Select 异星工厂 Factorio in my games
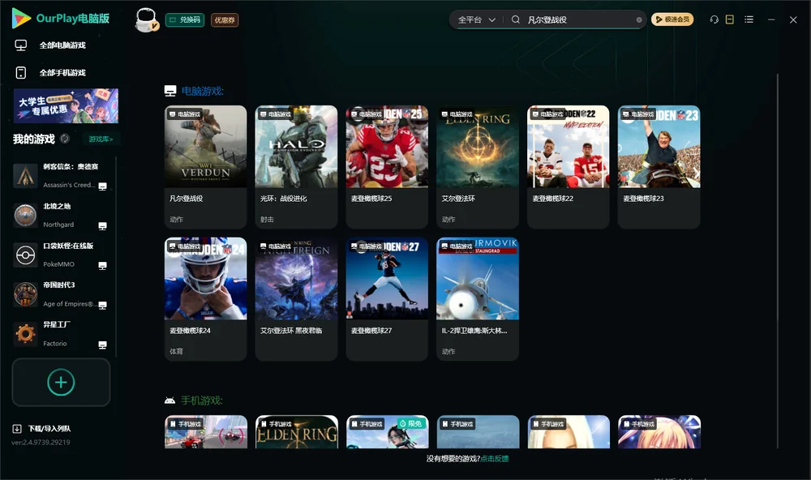Viewport: 811px width, 480px height. click(x=60, y=334)
